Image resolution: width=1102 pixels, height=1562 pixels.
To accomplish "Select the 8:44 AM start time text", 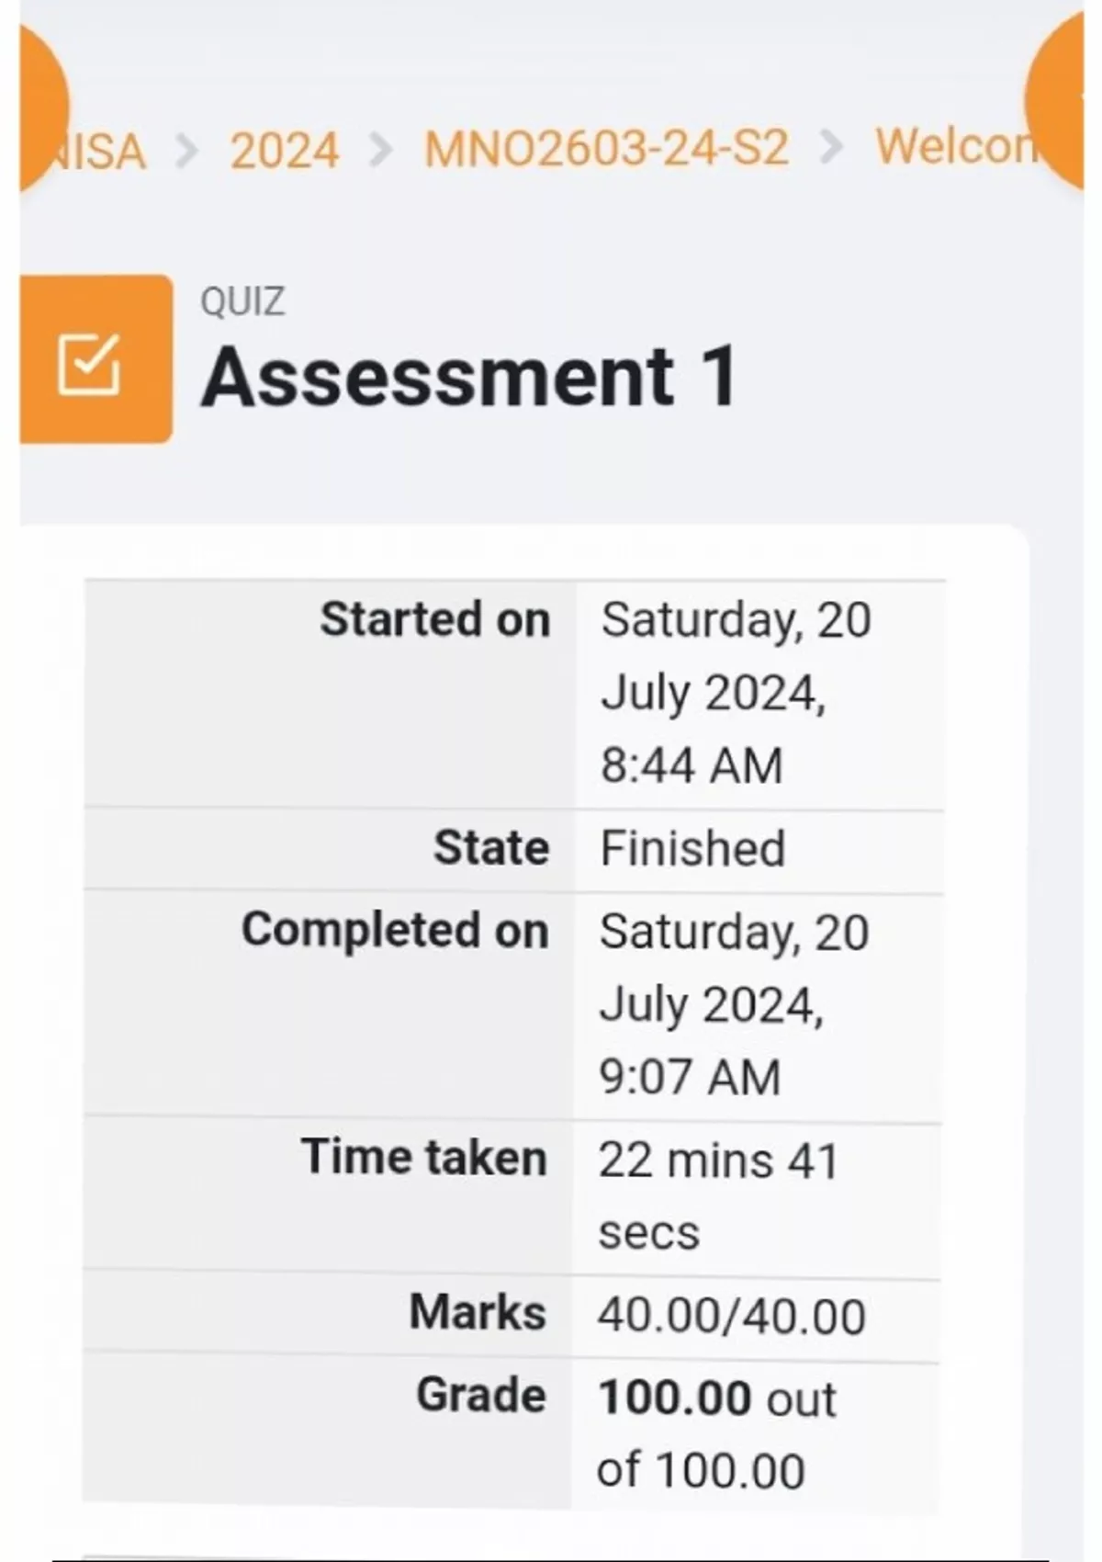I will click(692, 764).
